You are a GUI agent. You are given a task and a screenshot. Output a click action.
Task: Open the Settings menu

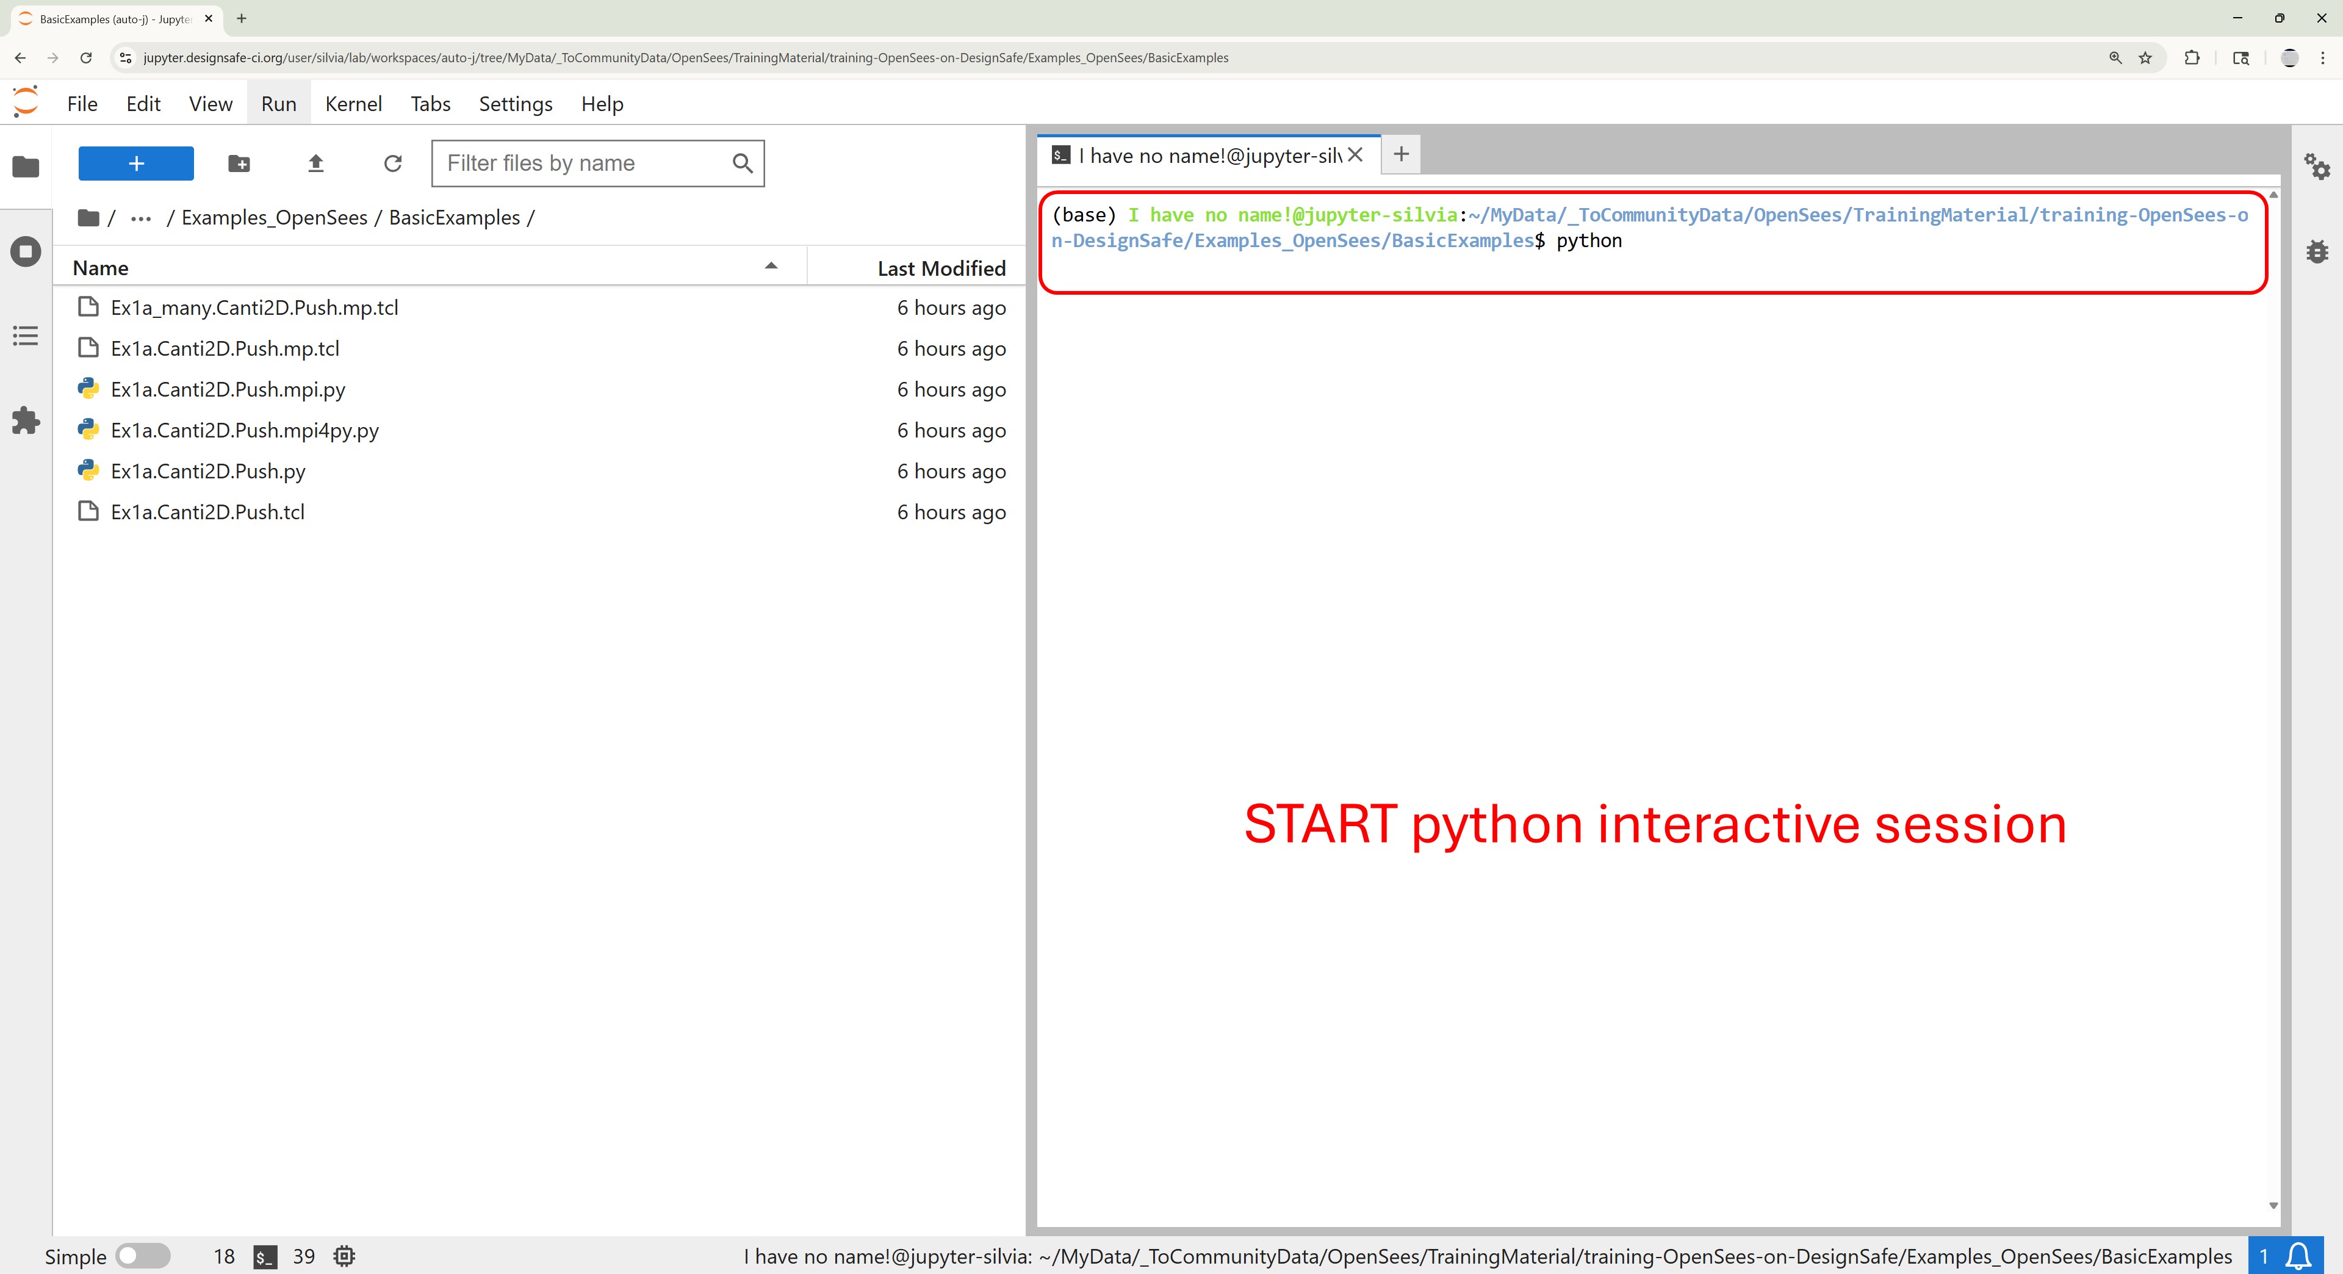[x=515, y=104]
